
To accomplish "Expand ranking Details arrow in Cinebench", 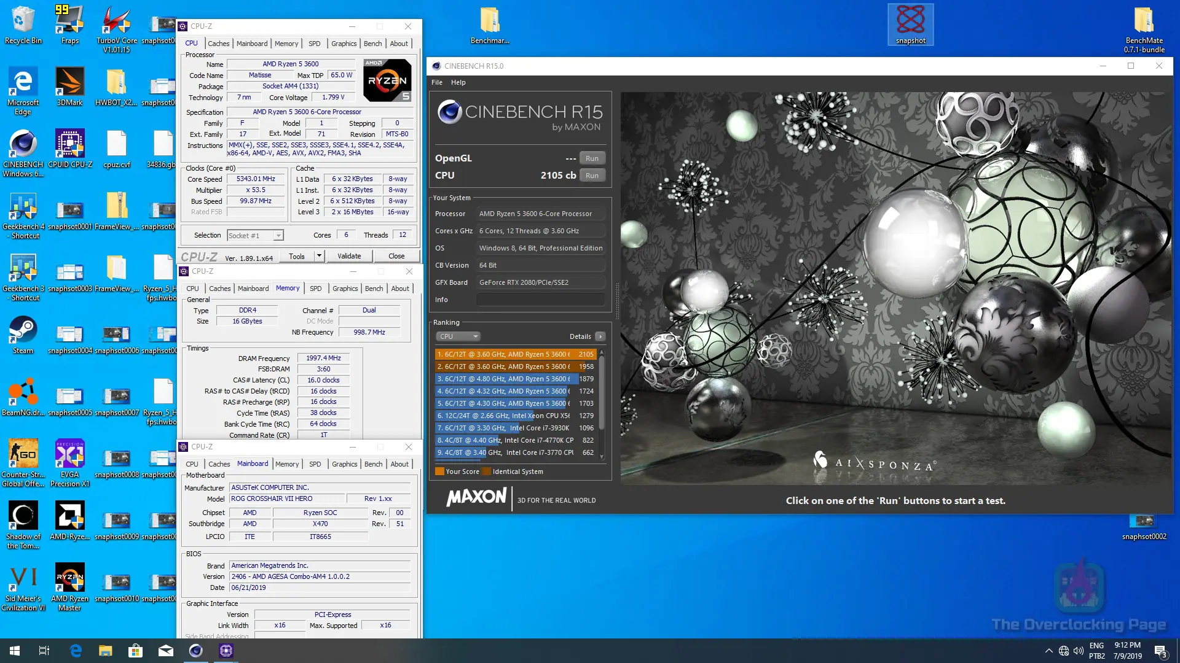I will coord(600,336).
